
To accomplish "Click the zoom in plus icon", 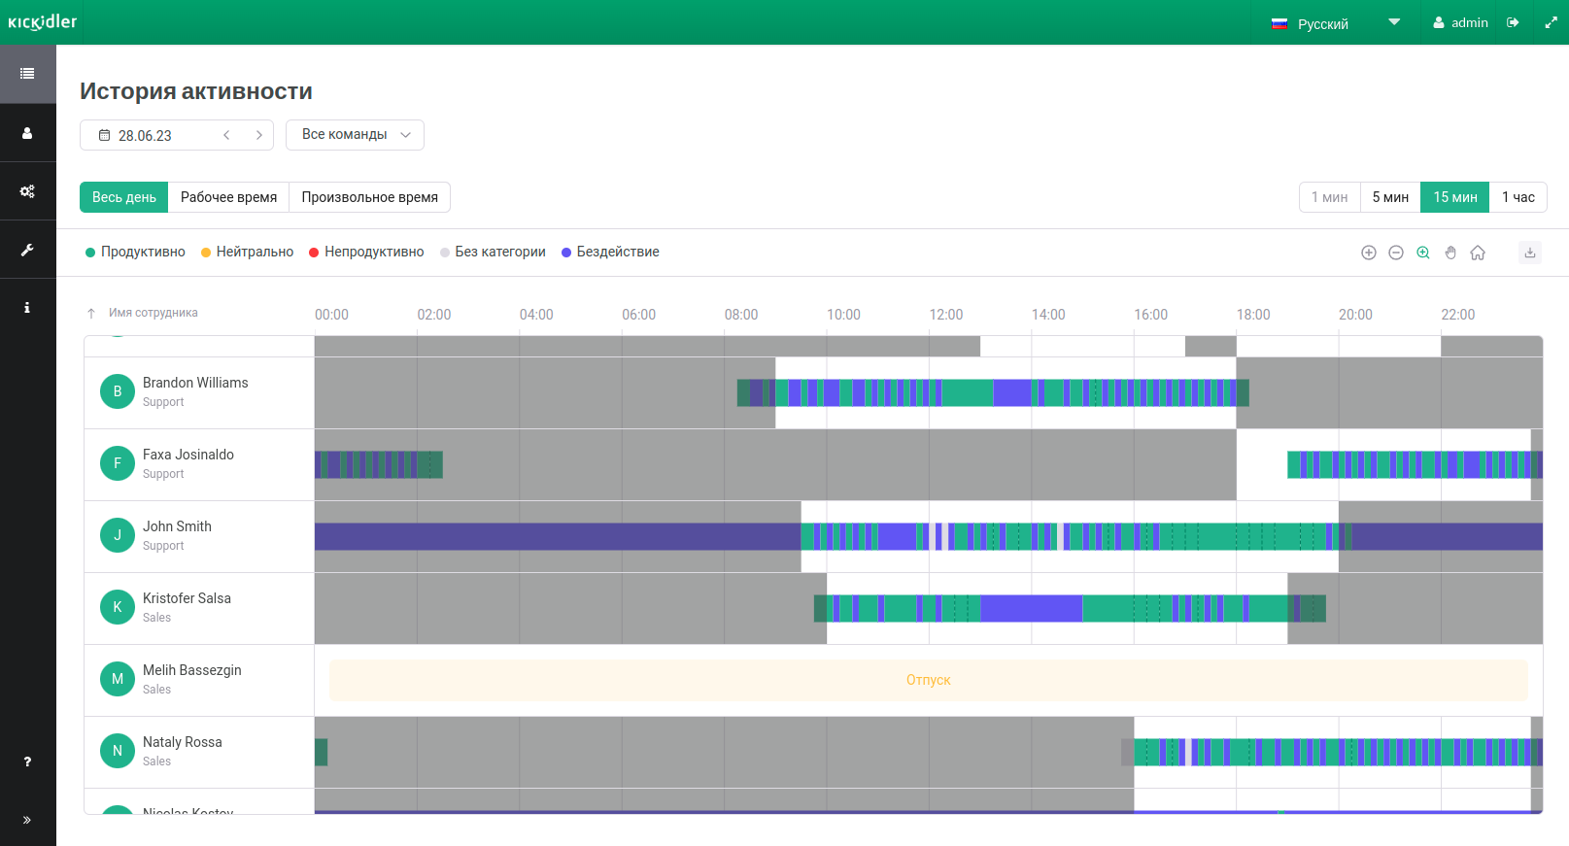I will [1369, 253].
